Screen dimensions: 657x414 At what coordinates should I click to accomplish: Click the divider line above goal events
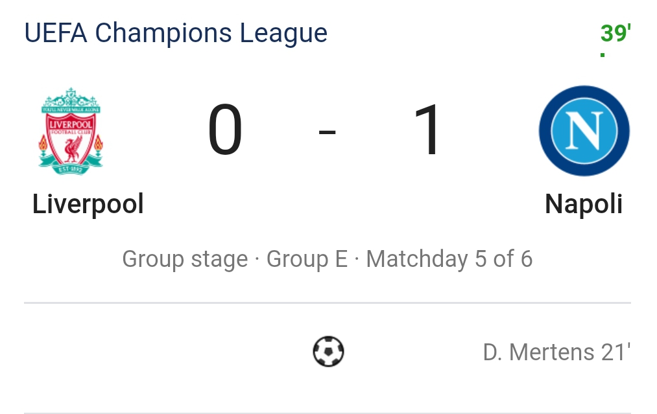(328, 303)
